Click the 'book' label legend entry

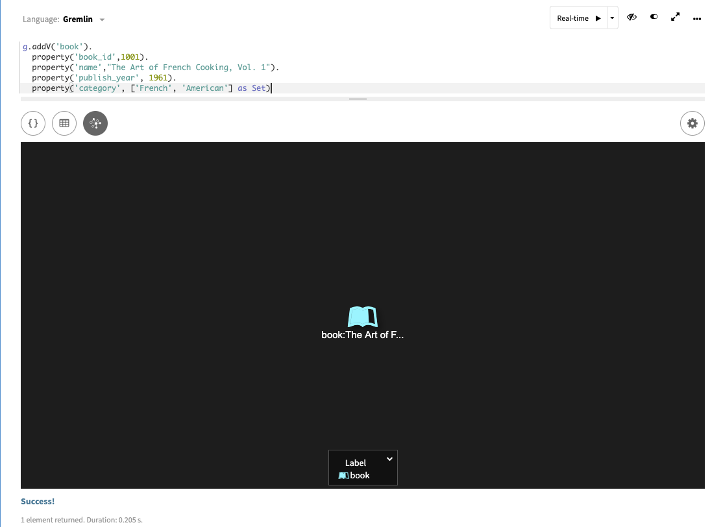[x=360, y=476]
